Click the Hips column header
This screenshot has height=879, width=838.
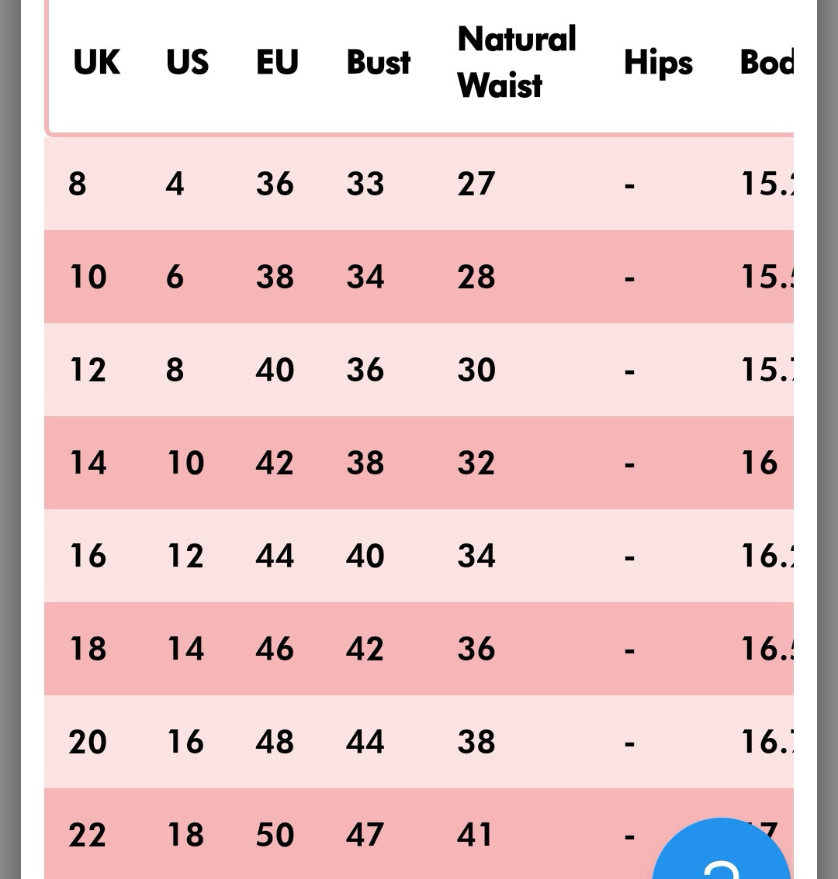658,63
